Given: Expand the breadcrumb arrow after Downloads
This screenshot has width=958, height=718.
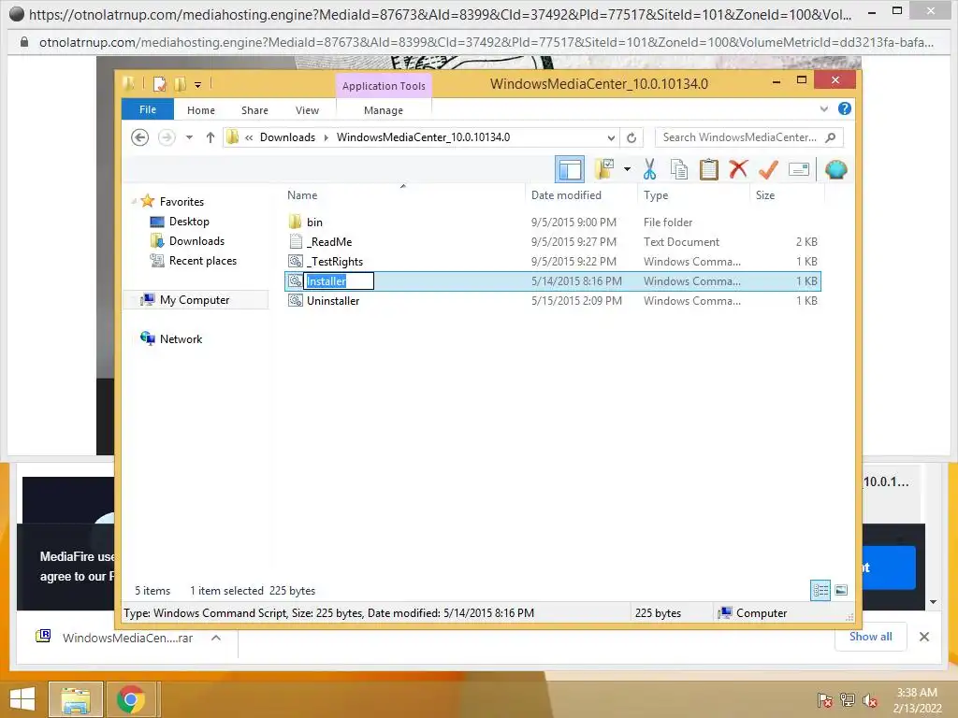Looking at the screenshot, I should tap(327, 137).
